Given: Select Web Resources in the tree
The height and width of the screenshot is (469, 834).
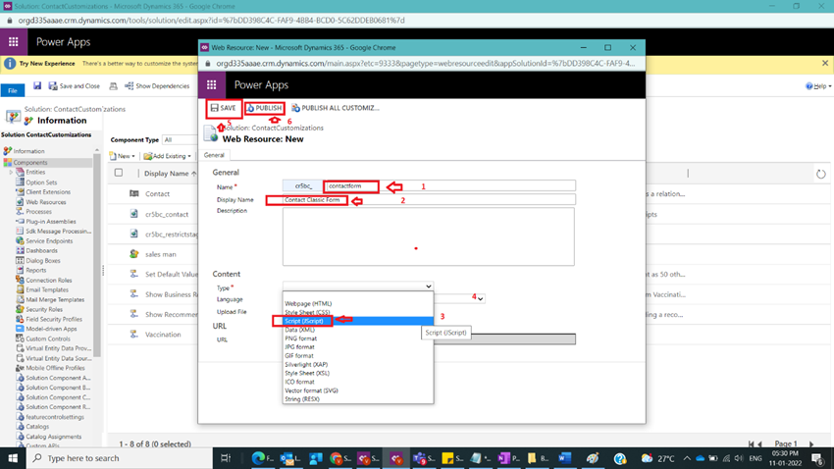Looking at the screenshot, I should pyautogui.click(x=46, y=202).
